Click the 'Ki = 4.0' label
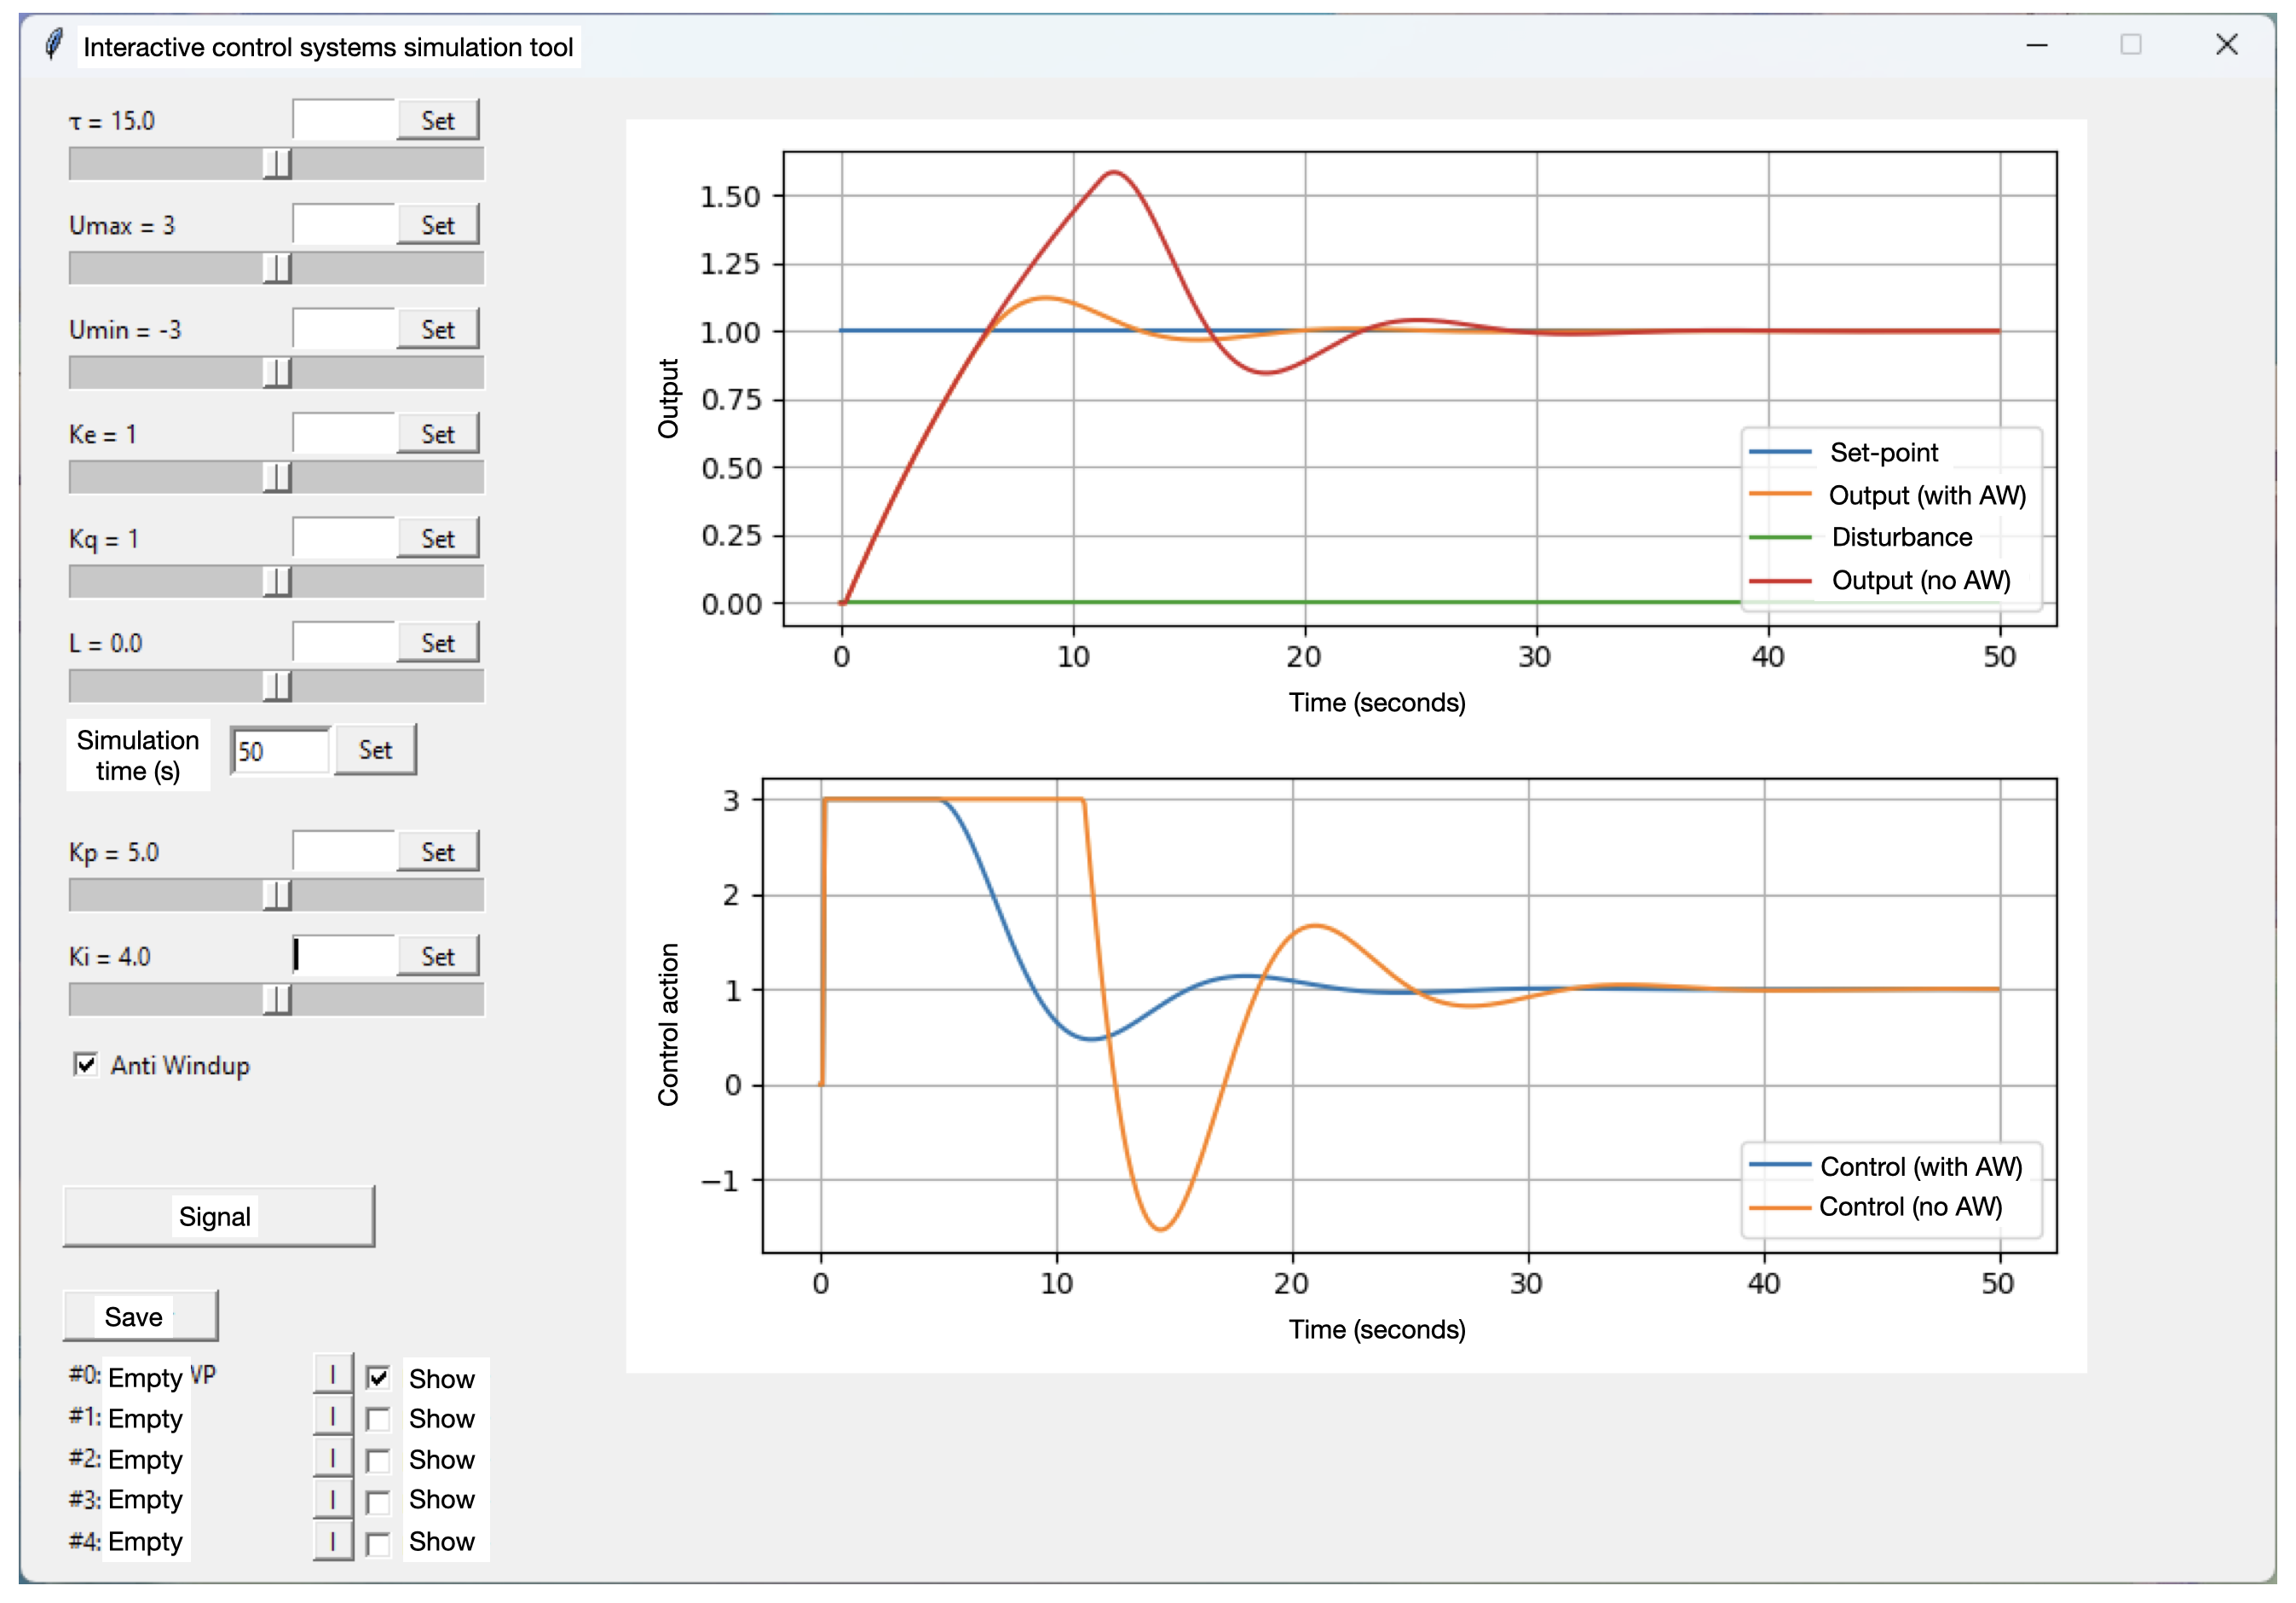This screenshot has height=1603, width=2296. click(109, 958)
